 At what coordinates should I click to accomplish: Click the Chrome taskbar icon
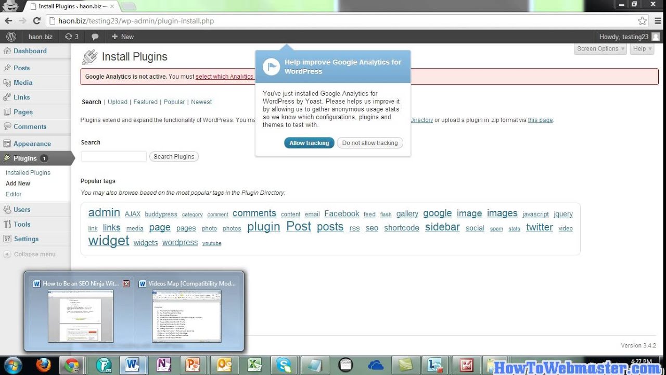pos(72,365)
